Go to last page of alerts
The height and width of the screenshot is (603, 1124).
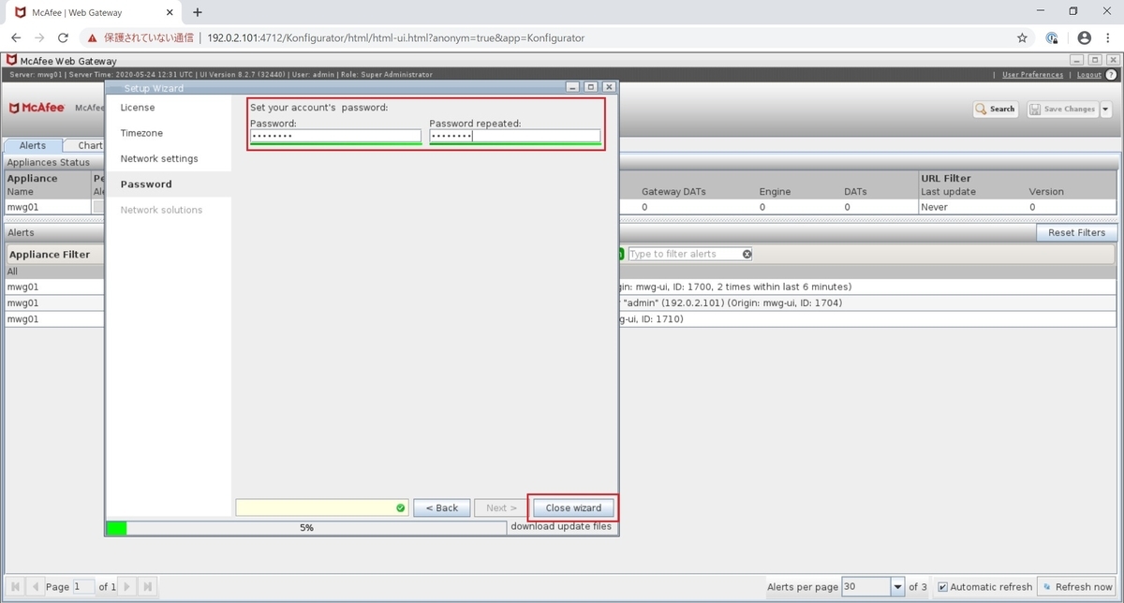(147, 587)
